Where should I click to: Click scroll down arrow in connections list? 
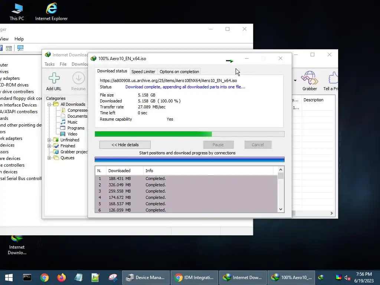point(281,209)
